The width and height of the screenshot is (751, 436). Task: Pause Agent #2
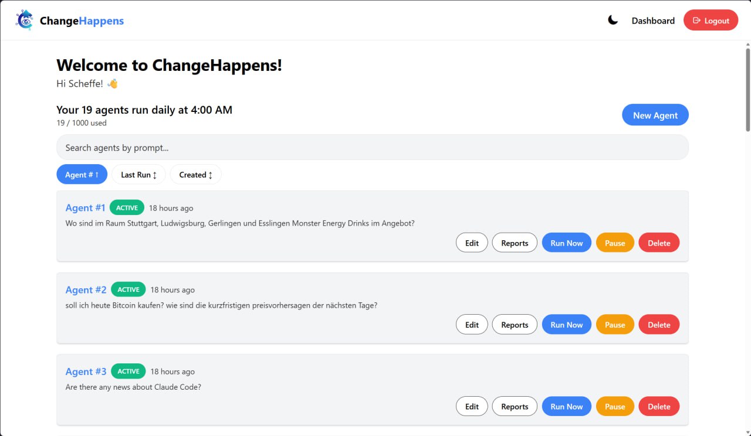coord(614,324)
